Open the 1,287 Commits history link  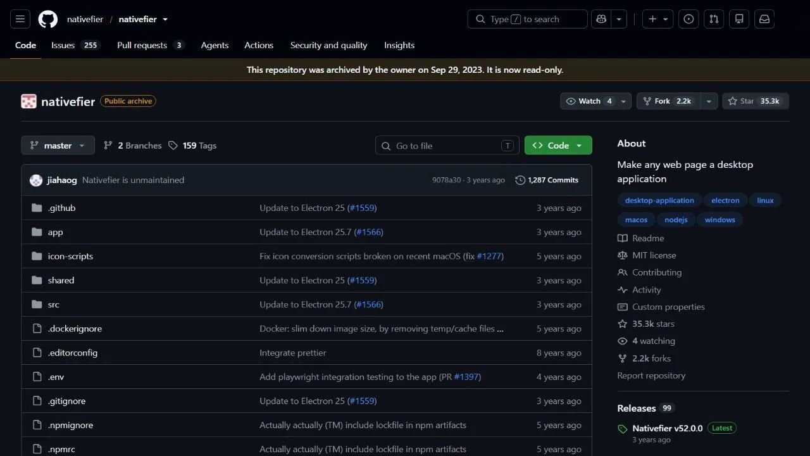pos(547,180)
